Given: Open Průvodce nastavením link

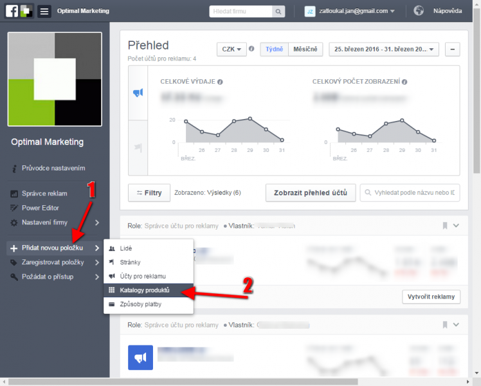Looking at the screenshot, I should pyautogui.click(x=53, y=168).
